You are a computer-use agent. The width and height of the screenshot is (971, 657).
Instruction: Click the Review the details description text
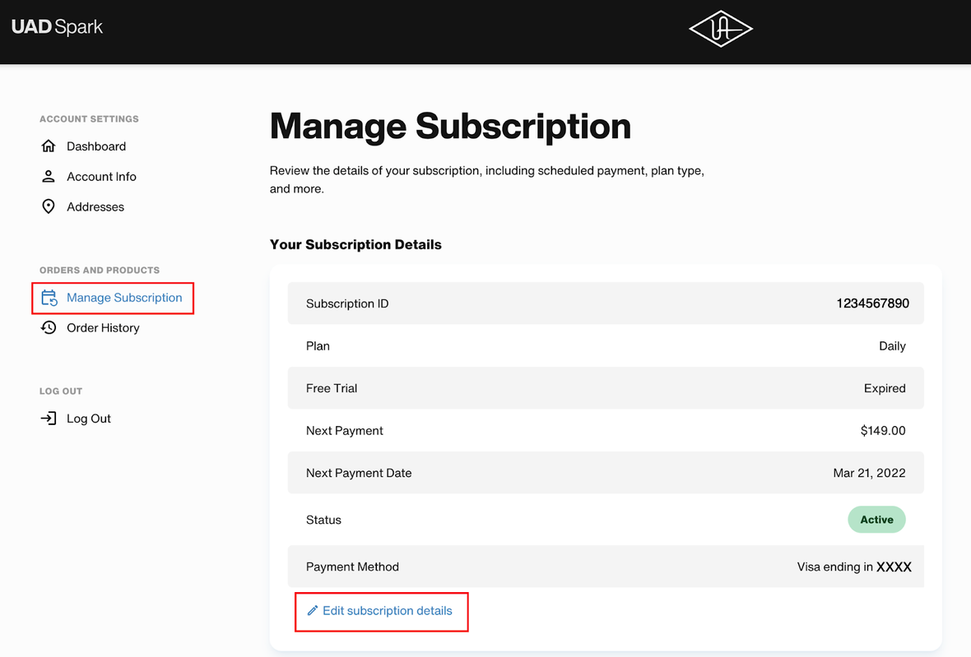tap(487, 179)
